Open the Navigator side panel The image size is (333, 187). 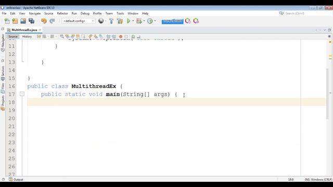pyautogui.click(x=3, y=43)
